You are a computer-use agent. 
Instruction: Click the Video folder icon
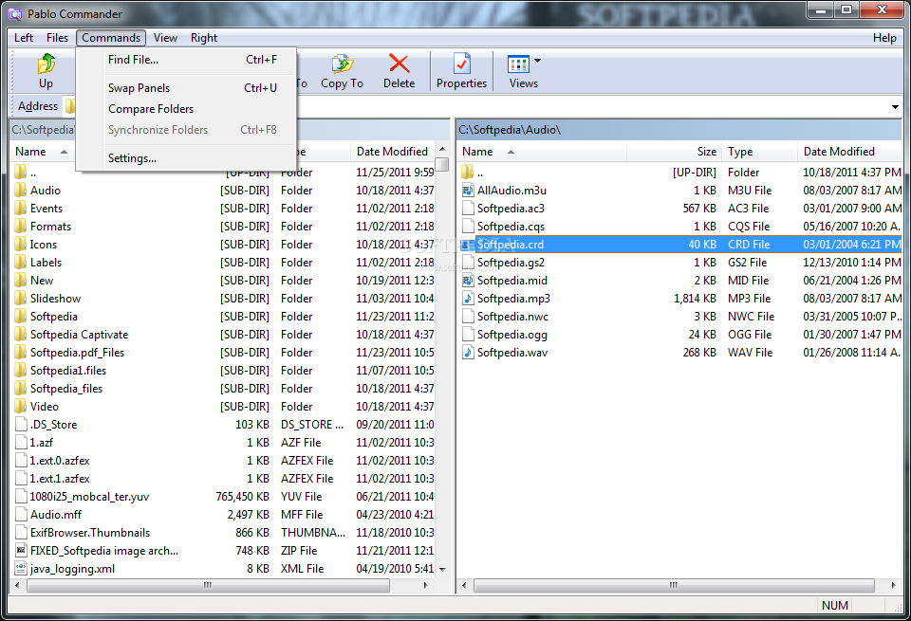[20, 407]
